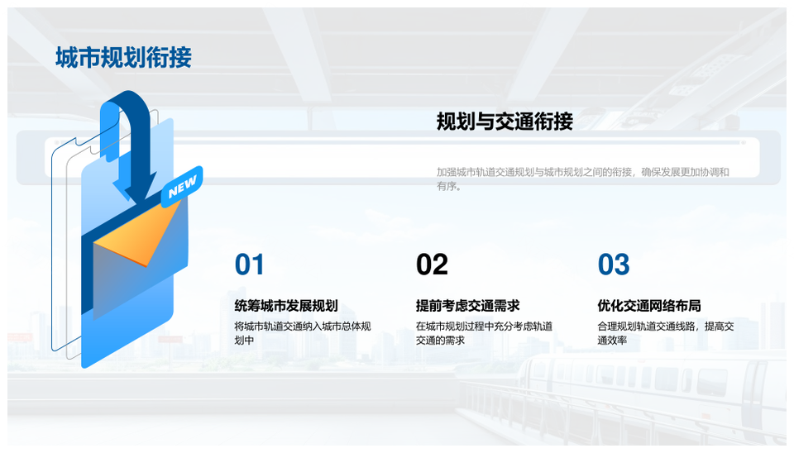
Task: Click the heading 规划与交通衔接
Action: [x=505, y=122]
